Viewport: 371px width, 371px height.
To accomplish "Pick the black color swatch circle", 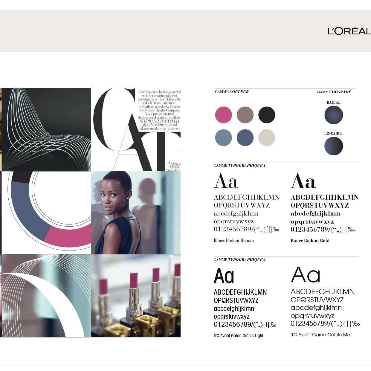I will pos(267,115).
